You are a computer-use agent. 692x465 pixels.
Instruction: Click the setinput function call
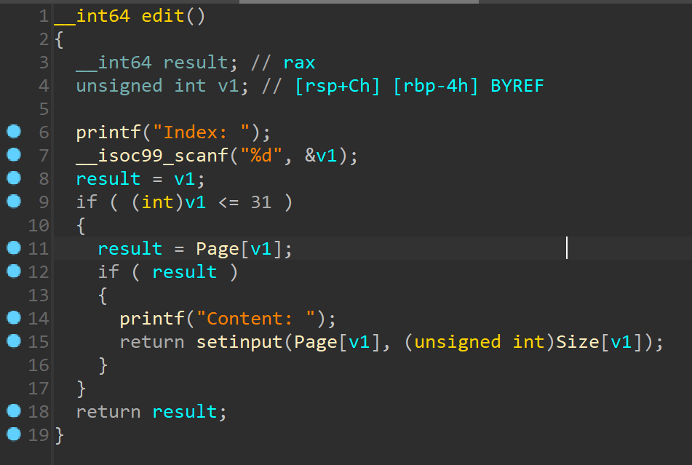tap(239, 342)
